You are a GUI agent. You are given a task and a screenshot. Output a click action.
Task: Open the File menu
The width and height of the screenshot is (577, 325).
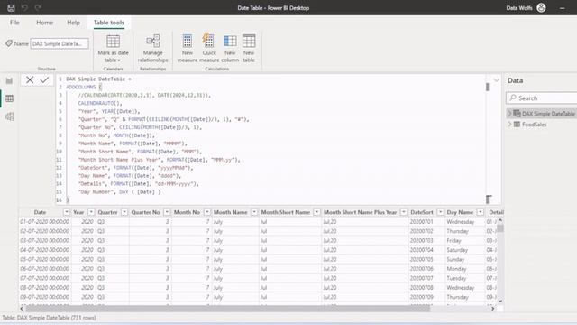point(14,23)
